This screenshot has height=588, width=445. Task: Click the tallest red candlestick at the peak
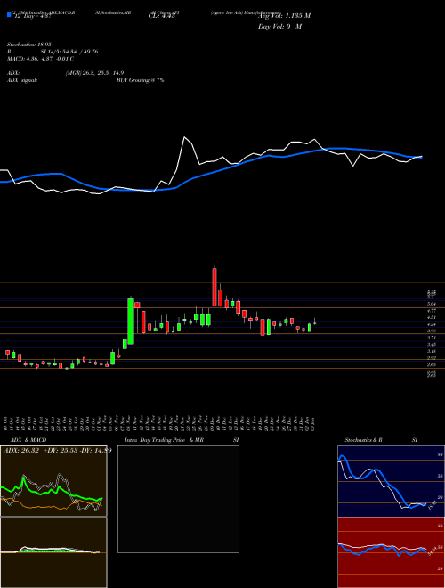pos(214,287)
